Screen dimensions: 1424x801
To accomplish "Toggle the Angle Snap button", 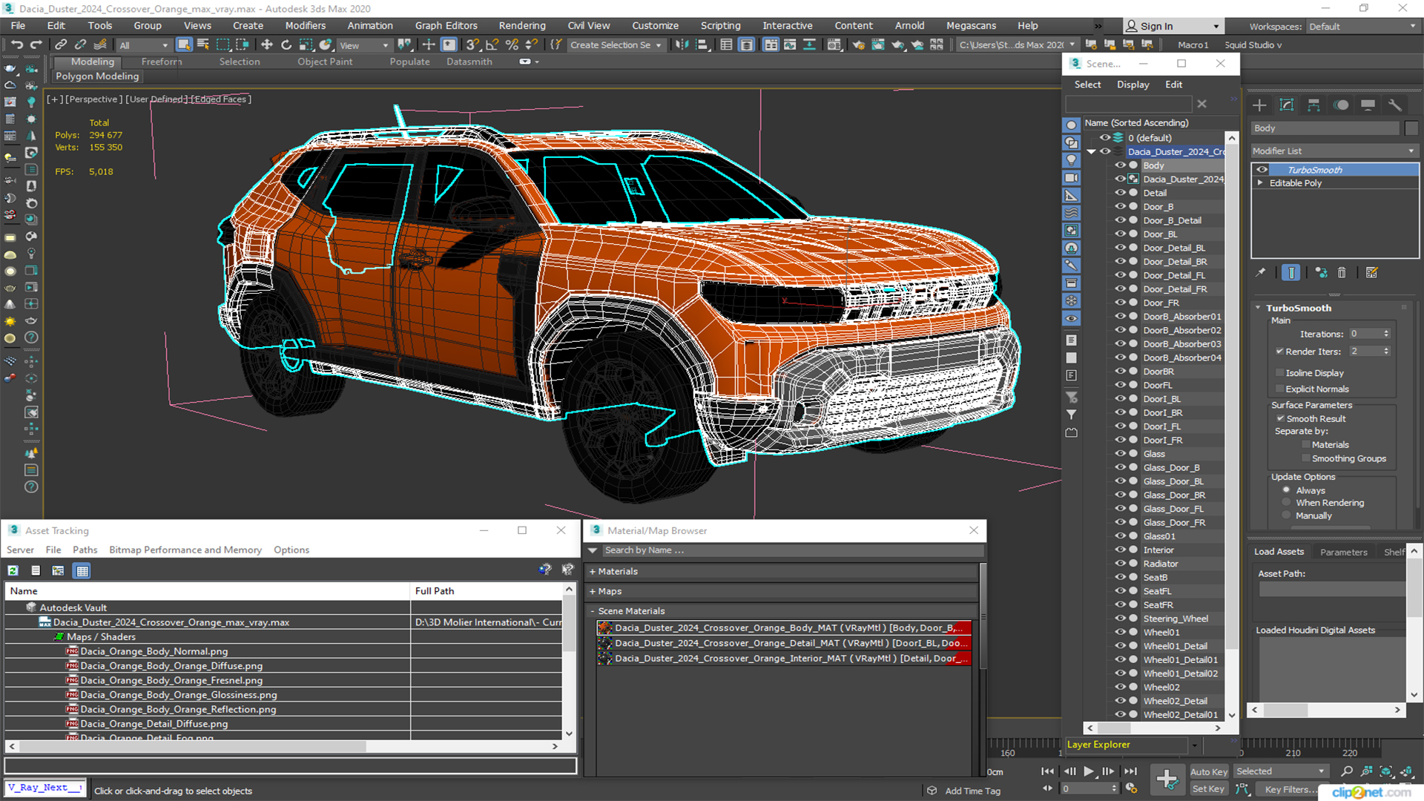I will coord(492,44).
